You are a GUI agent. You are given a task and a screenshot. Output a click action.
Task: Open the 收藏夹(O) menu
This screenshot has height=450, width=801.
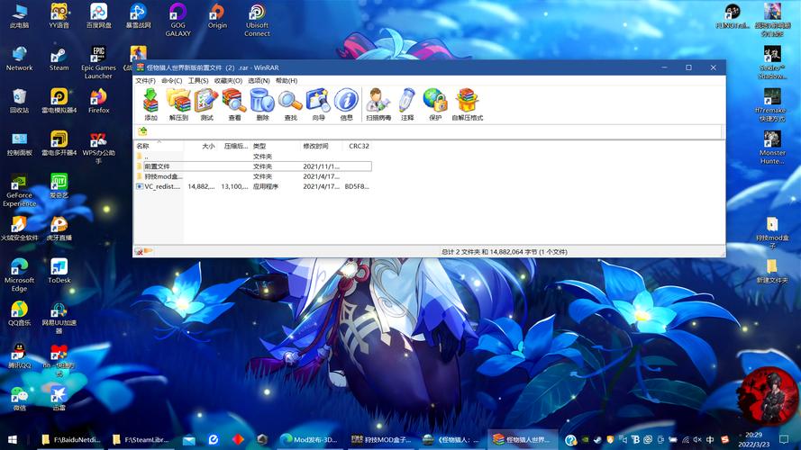[228, 81]
